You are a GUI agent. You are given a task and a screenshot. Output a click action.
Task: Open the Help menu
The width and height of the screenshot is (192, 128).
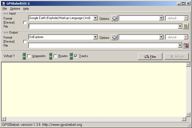pyautogui.click(x=26, y=9)
